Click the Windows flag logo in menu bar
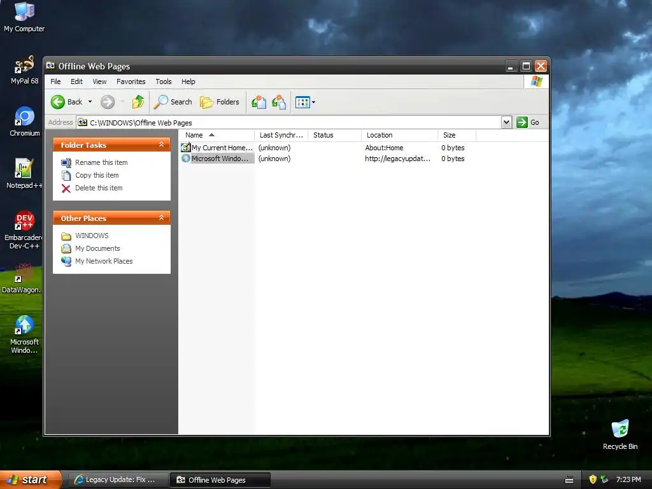Image resolution: width=652 pixels, height=489 pixels. pyautogui.click(x=536, y=81)
